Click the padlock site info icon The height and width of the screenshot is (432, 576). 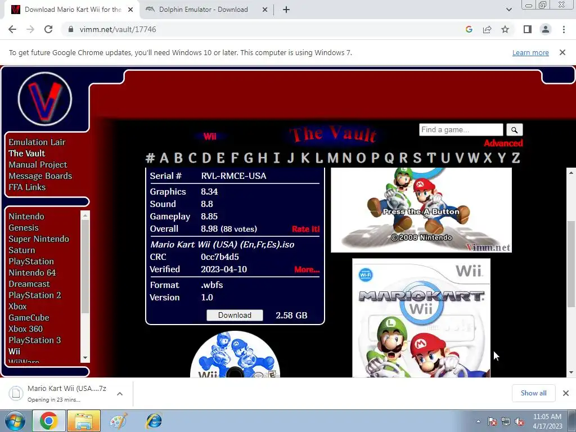[x=71, y=29]
